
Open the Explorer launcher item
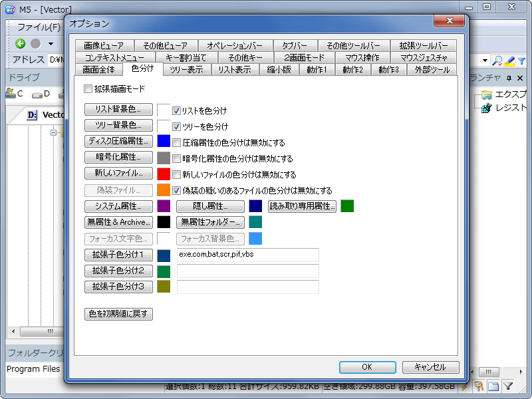[505, 94]
